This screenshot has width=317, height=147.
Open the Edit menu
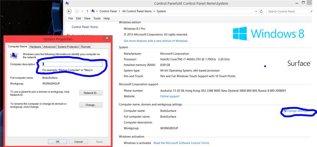[x=78, y=18]
